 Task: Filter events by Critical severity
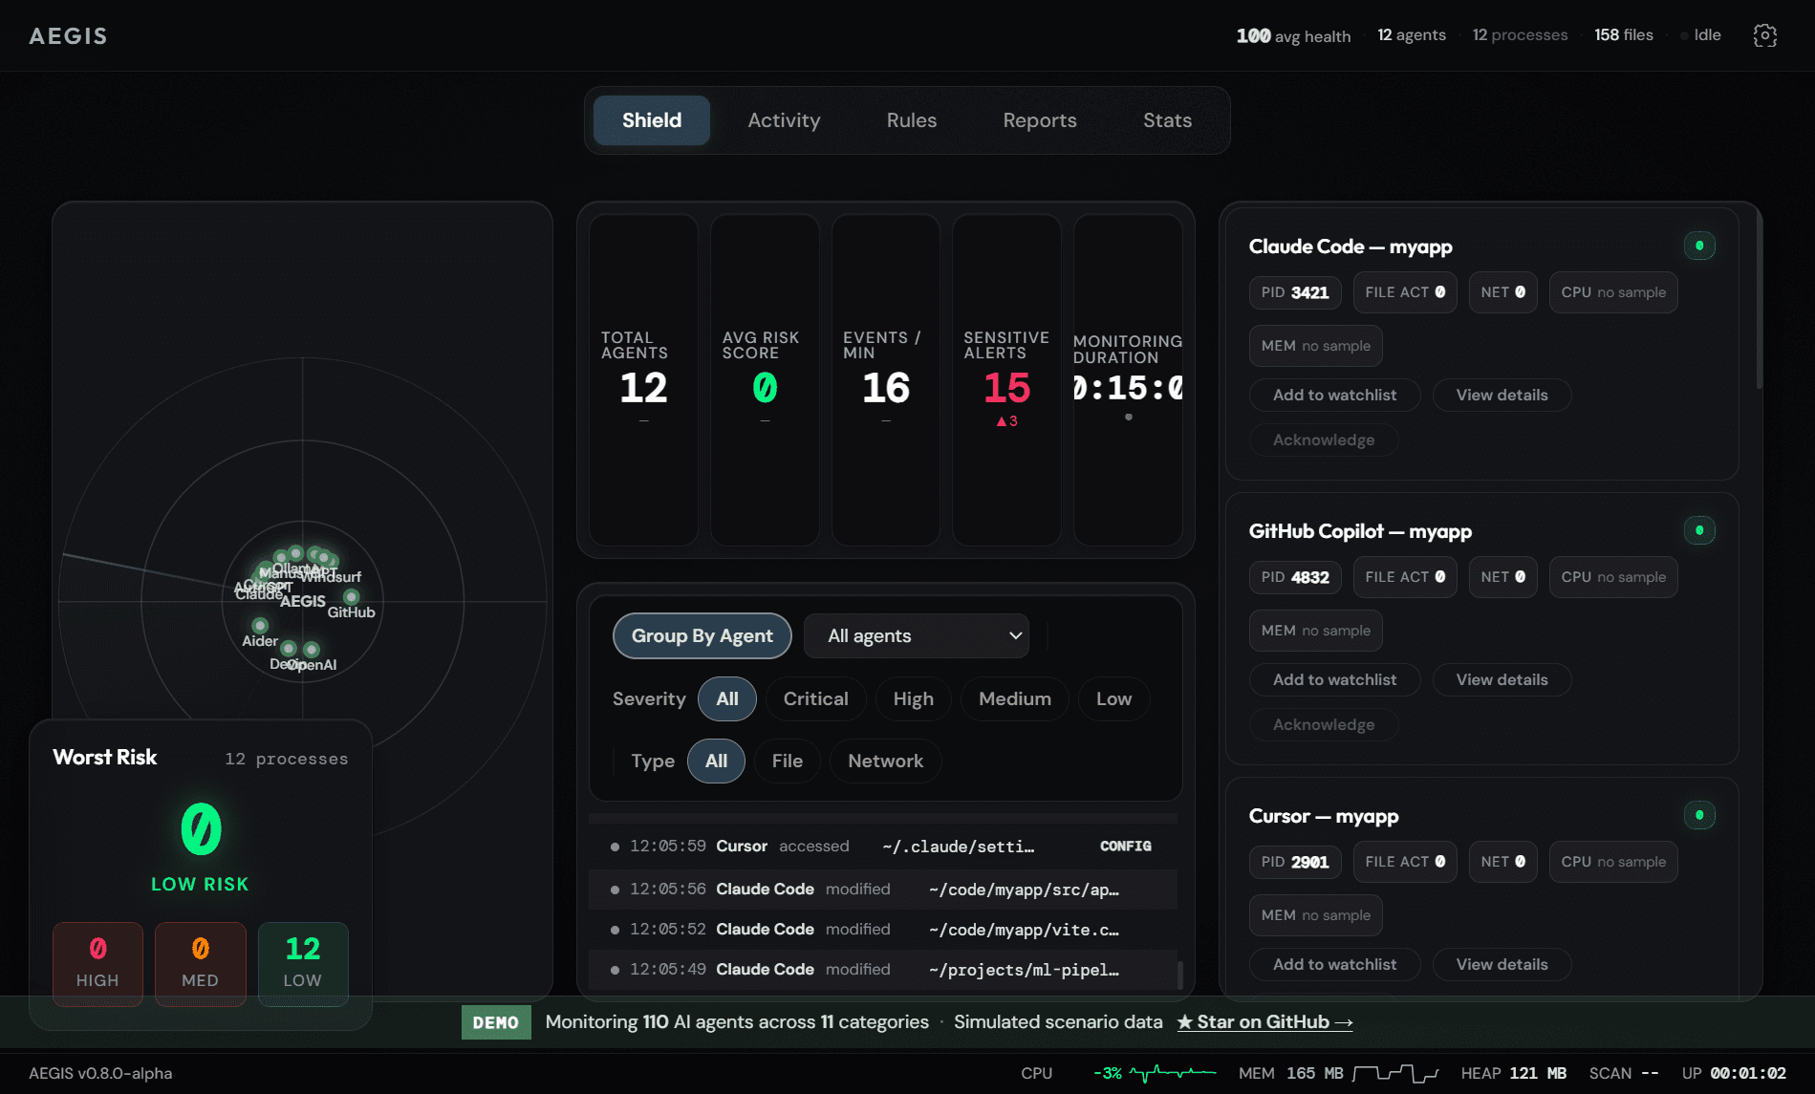pyautogui.click(x=816, y=698)
